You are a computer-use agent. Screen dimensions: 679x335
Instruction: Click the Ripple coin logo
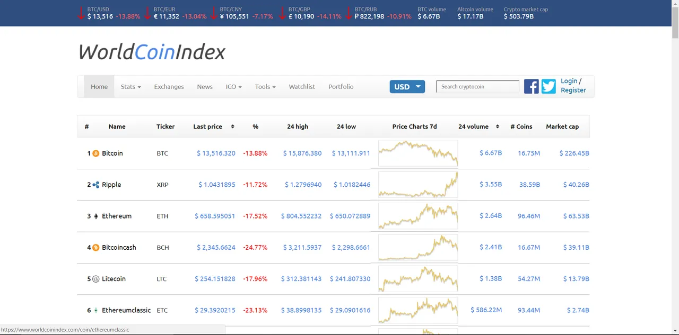coord(96,185)
